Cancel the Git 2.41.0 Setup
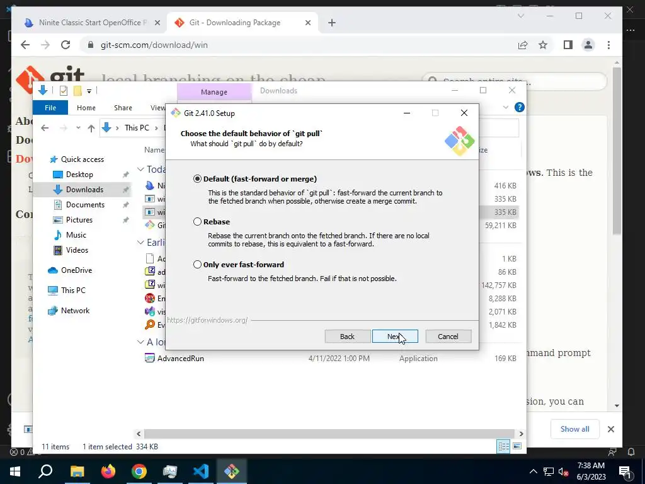This screenshot has height=484, width=645. (448, 337)
